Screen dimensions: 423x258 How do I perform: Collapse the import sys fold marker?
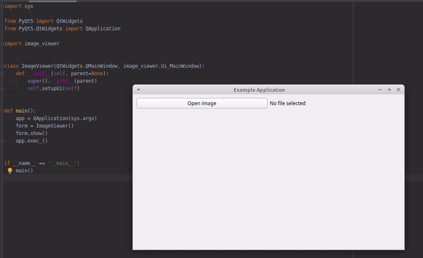click(x=2, y=6)
